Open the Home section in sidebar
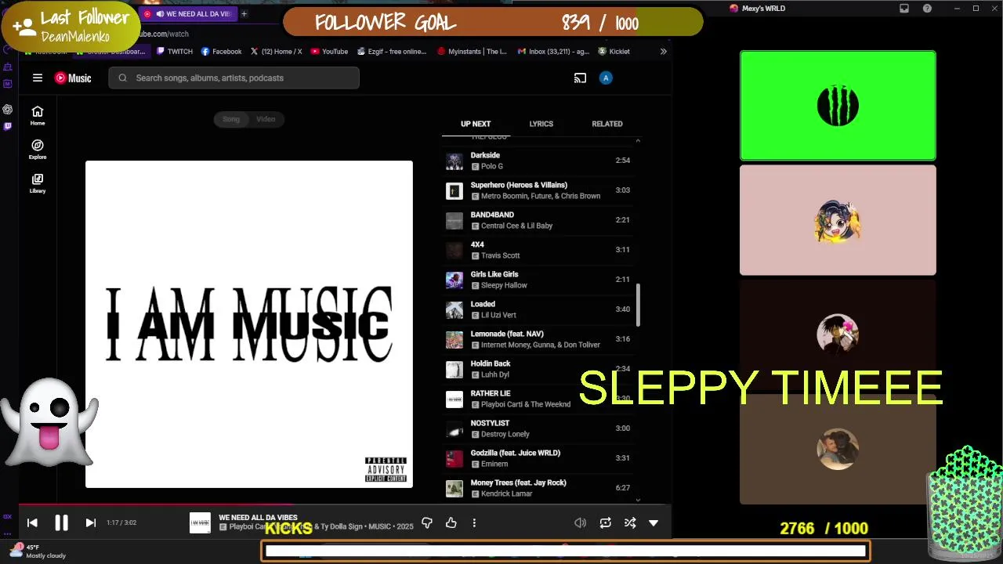The image size is (1003, 564). click(x=38, y=115)
